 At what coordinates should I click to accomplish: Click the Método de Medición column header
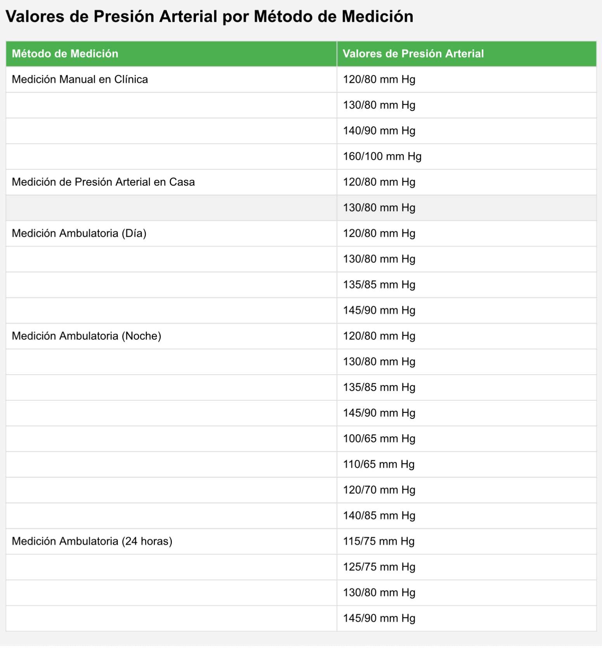[x=65, y=53]
